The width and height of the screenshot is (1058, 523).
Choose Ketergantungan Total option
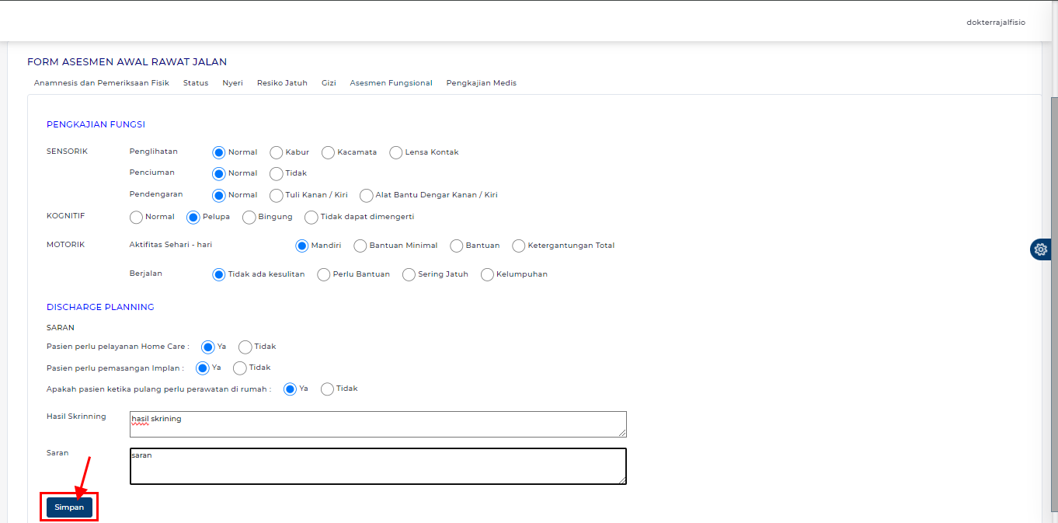[x=519, y=246]
